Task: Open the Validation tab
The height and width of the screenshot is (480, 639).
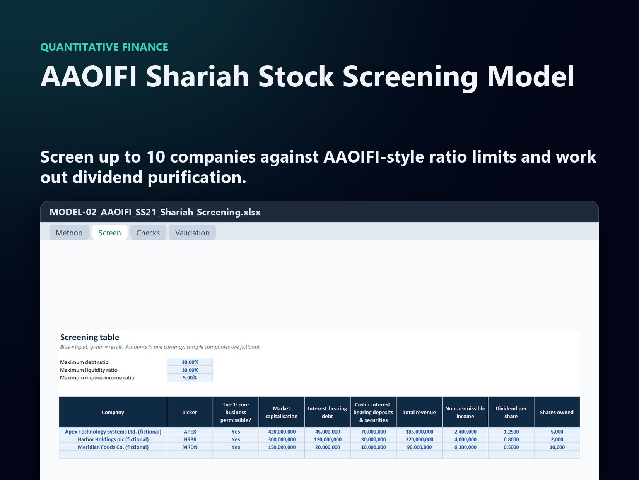Action: click(192, 232)
